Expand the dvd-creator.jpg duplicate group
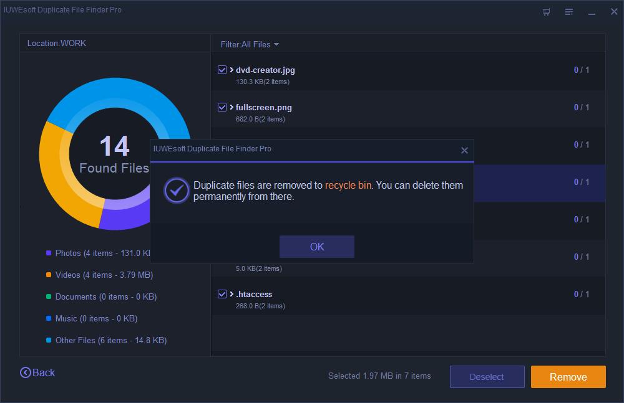This screenshot has width=624, height=403. (x=232, y=70)
